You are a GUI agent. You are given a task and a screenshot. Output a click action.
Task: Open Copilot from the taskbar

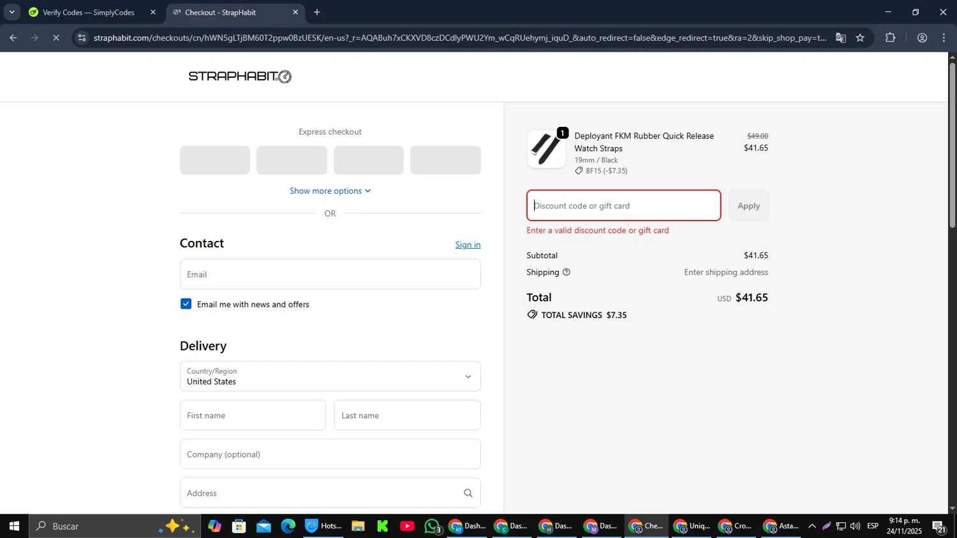click(214, 526)
